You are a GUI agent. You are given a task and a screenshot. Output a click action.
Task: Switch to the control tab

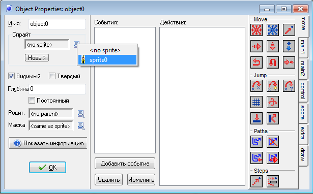coord(303,91)
